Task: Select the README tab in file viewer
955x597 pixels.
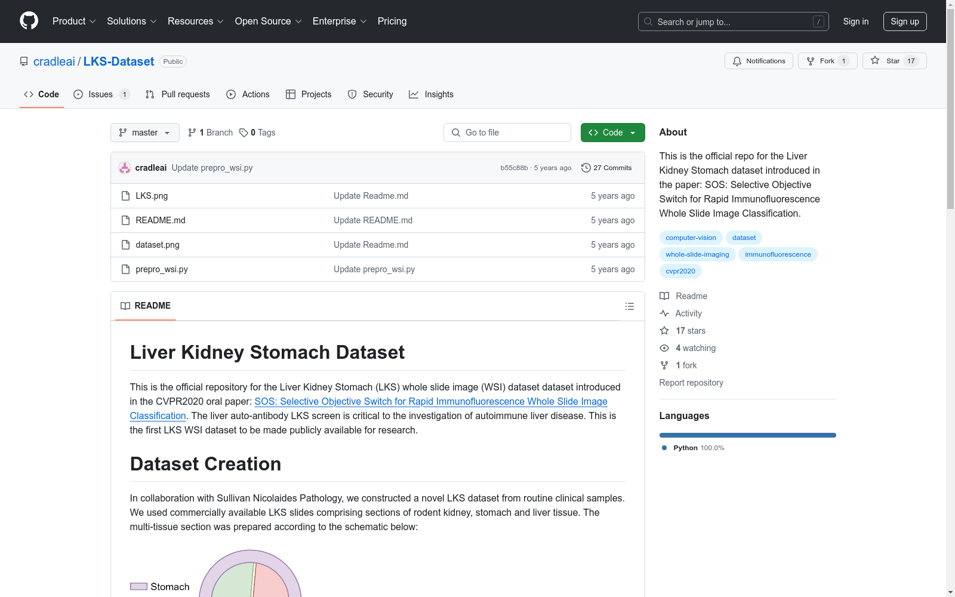Action: tap(146, 306)
